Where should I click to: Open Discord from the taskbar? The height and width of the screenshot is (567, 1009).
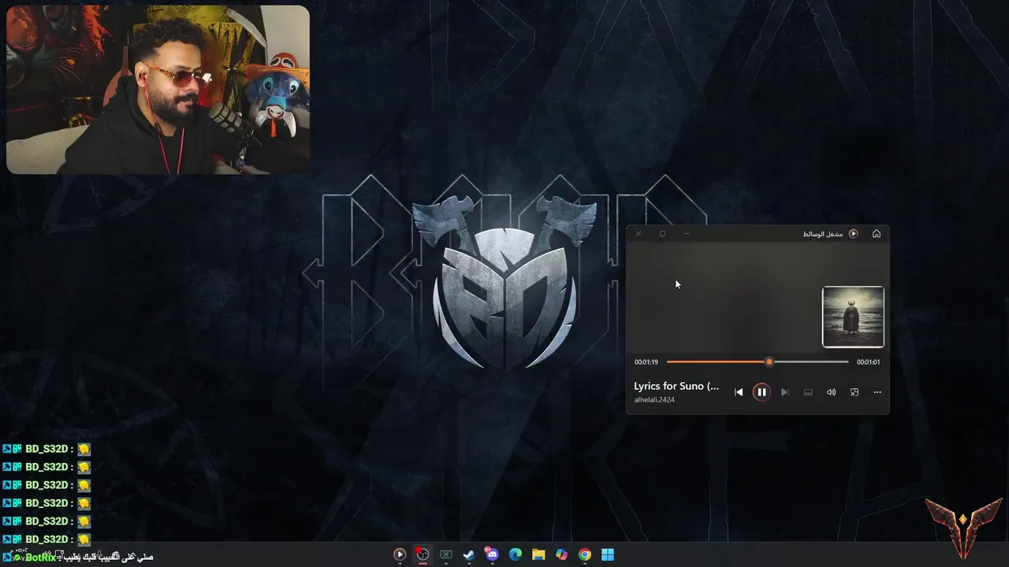(x=492, y=554)
